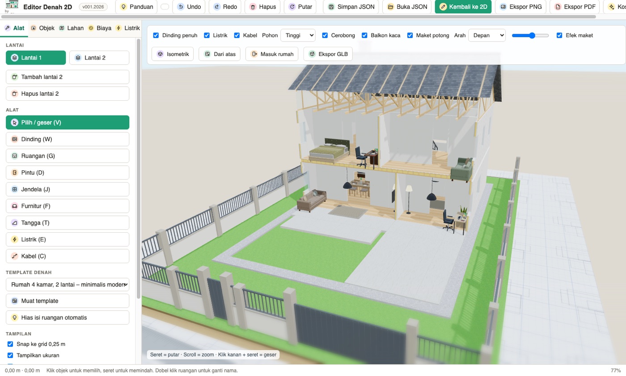Uncheck the Efek maket option
The image size is (626, 376).
coord(559,35)
